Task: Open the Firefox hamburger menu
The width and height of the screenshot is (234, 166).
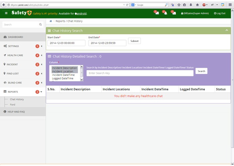Action: point(230,5)
